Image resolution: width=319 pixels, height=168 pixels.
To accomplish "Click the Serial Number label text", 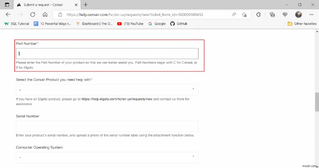I will [28, 116].
